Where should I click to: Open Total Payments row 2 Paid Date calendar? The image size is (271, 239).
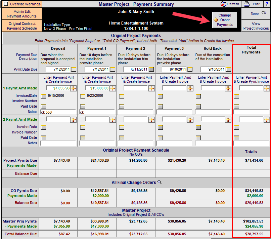tap(236, 138)
